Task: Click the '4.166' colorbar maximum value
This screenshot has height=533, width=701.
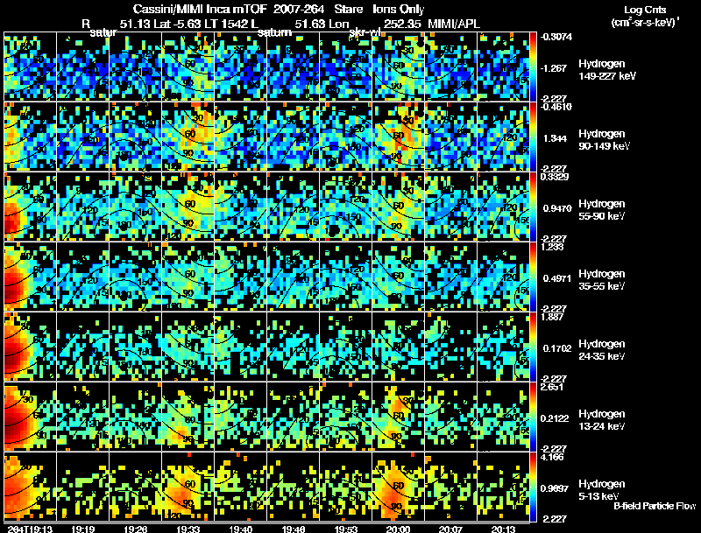Action: [553, 458]
